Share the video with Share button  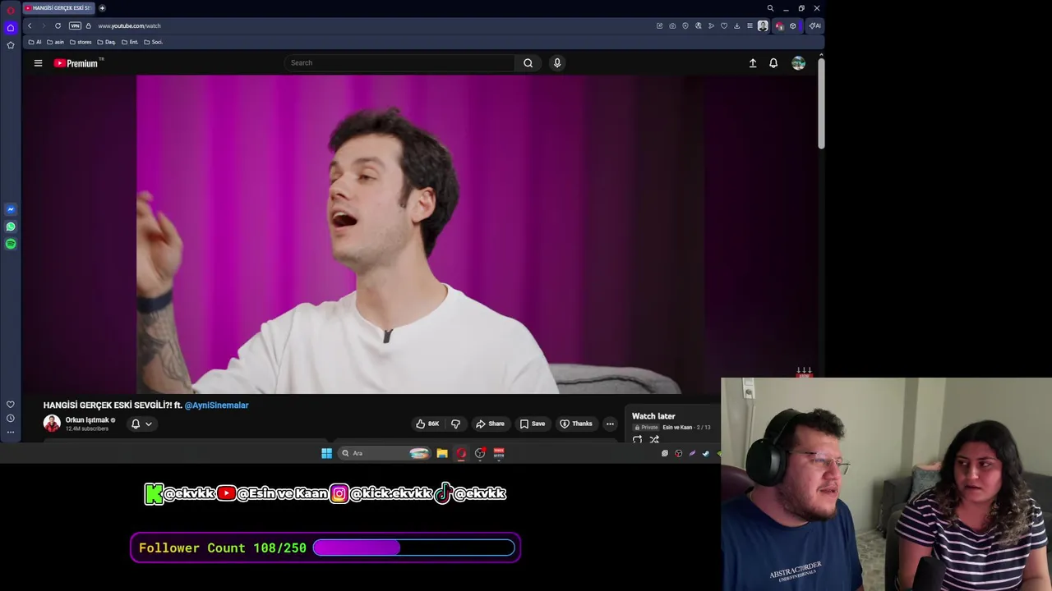(x=490, y=424)
